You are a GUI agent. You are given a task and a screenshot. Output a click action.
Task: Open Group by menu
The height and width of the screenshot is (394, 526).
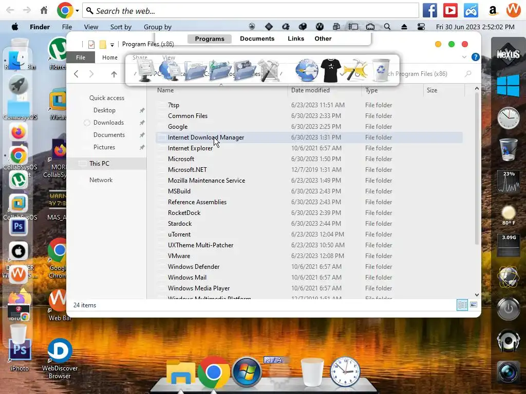pyautogui.click(x=157, y=27)
